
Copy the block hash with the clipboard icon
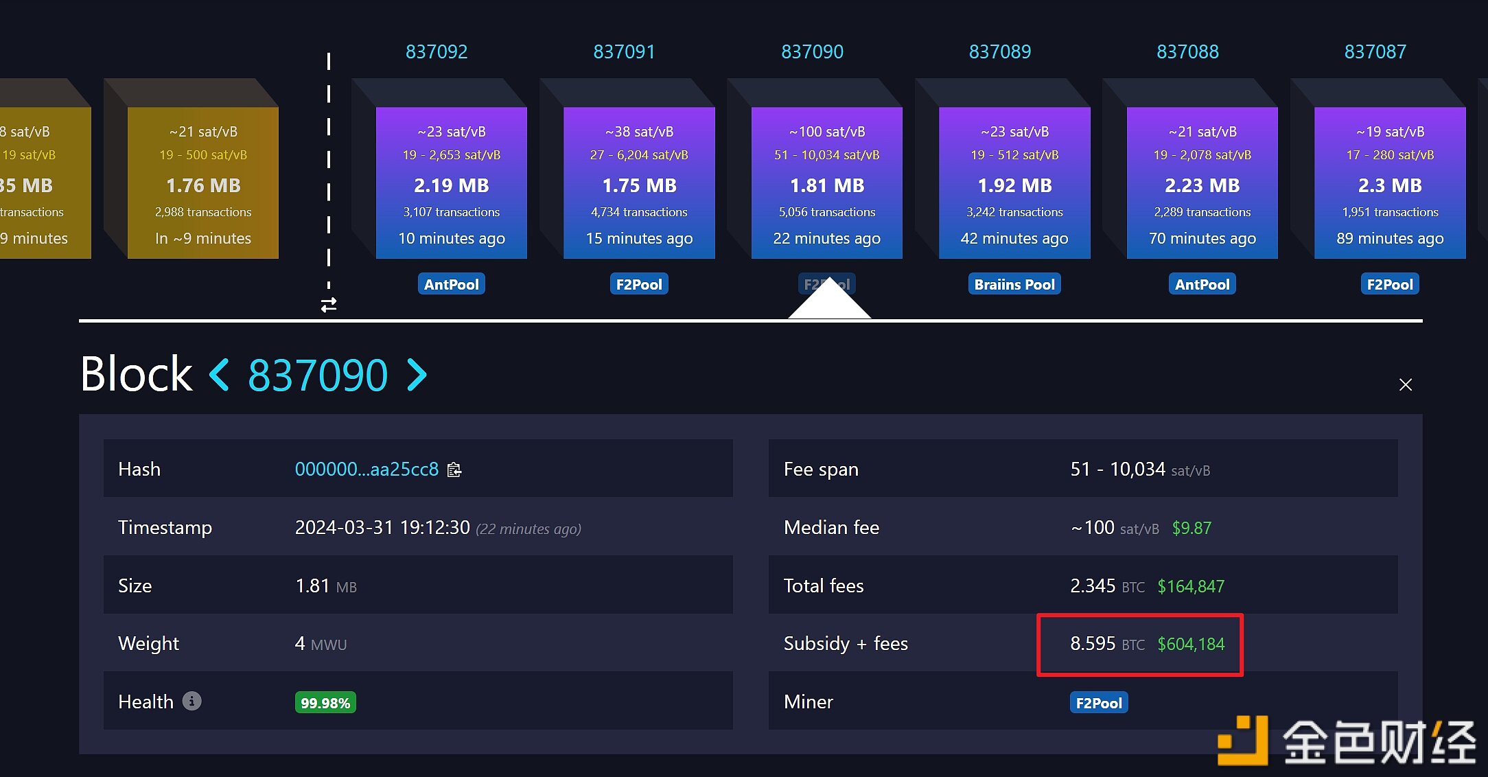[x=454, y=469]
